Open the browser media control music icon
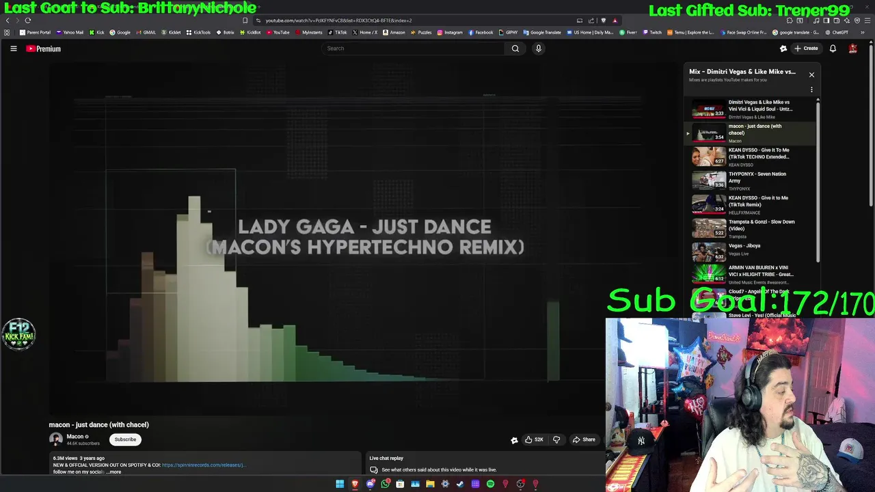 point(816,20)
